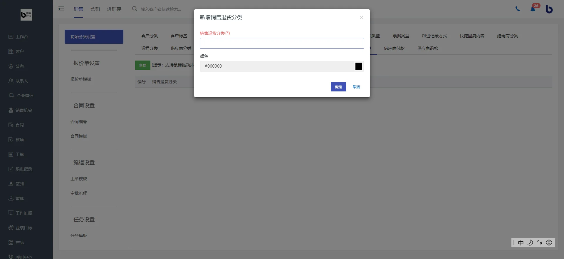The image size is (564, 259).
Task: Select the 客户分类 tab
Action: (x=150, y=36)
